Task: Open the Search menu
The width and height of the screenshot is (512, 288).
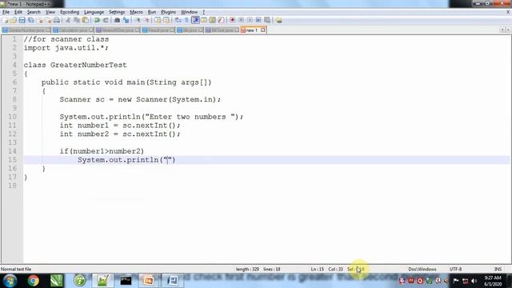Action: click(34, 12)
